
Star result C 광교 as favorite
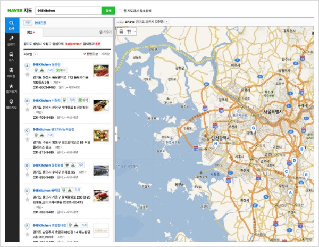point(27,139)
